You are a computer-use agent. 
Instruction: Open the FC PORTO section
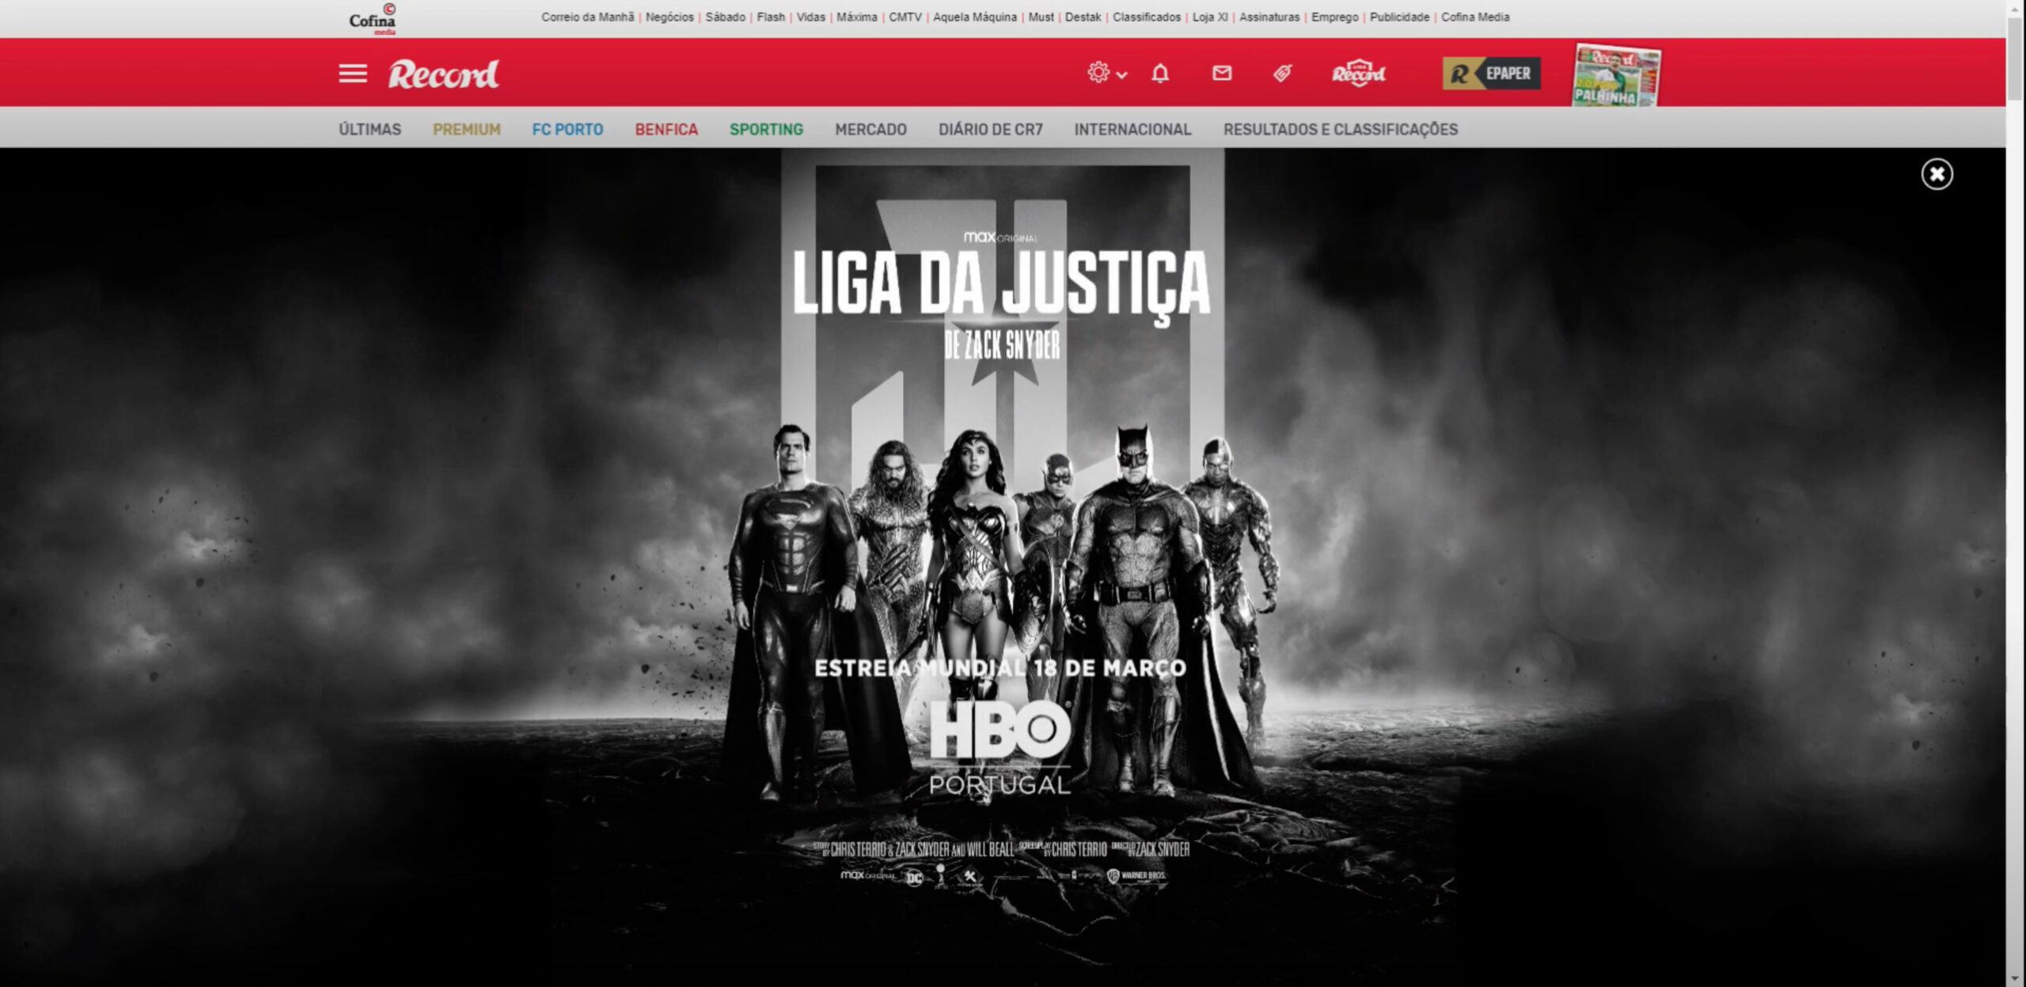[567, 129]
